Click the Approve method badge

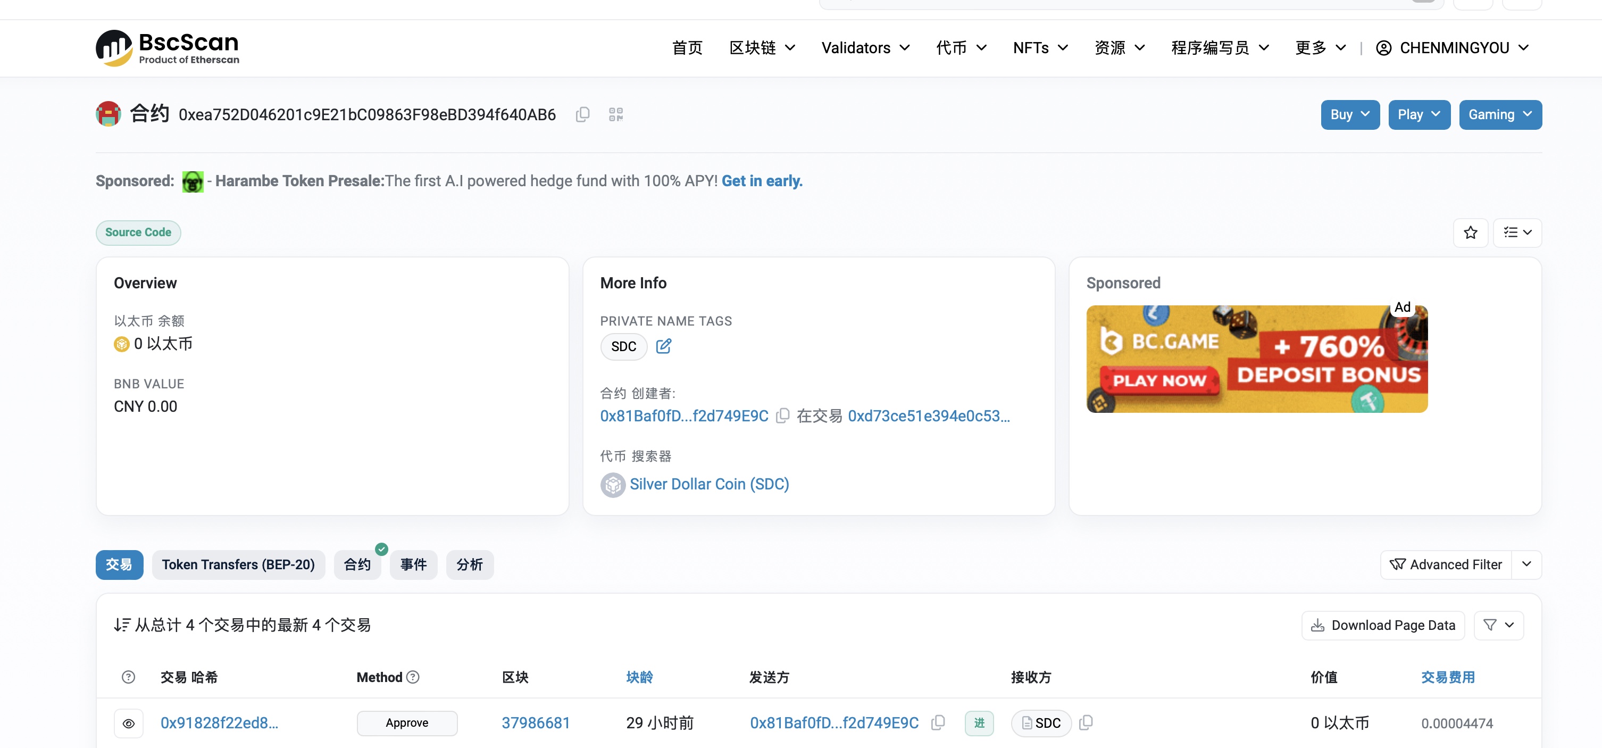click(x=407, y=723)
